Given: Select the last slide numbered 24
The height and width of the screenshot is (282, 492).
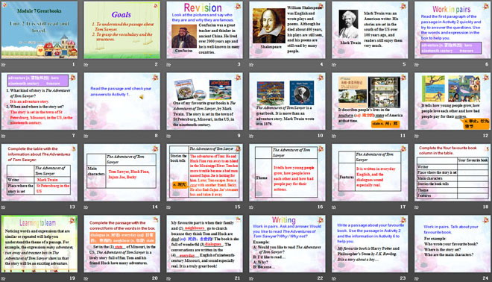Looking at the screenshot, I should (x=452, y=244).
